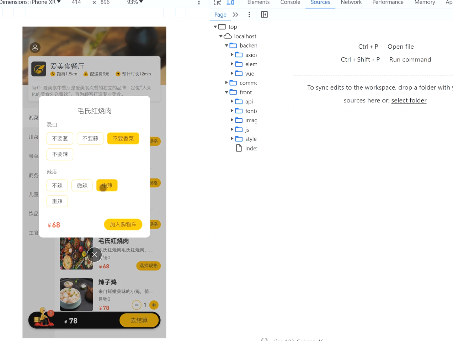
Task: Expand the style folder
Action: [x=232, y=139]
